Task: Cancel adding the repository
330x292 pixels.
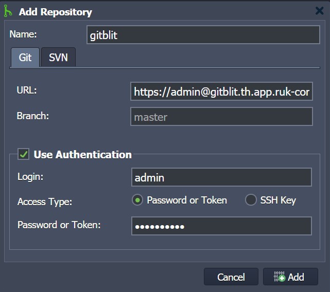Action: tap(231, 277)
